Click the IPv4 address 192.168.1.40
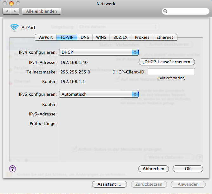The image size is (212, 194). coord(74,62)
